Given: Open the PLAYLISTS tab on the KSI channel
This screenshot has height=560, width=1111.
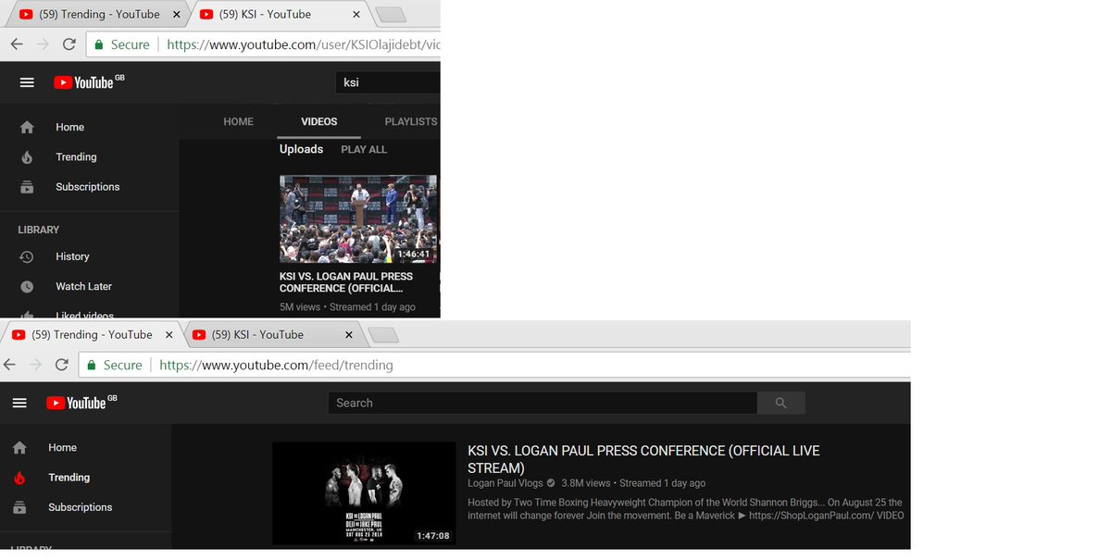Looking at the screenshot, I should tap(411, 121).
